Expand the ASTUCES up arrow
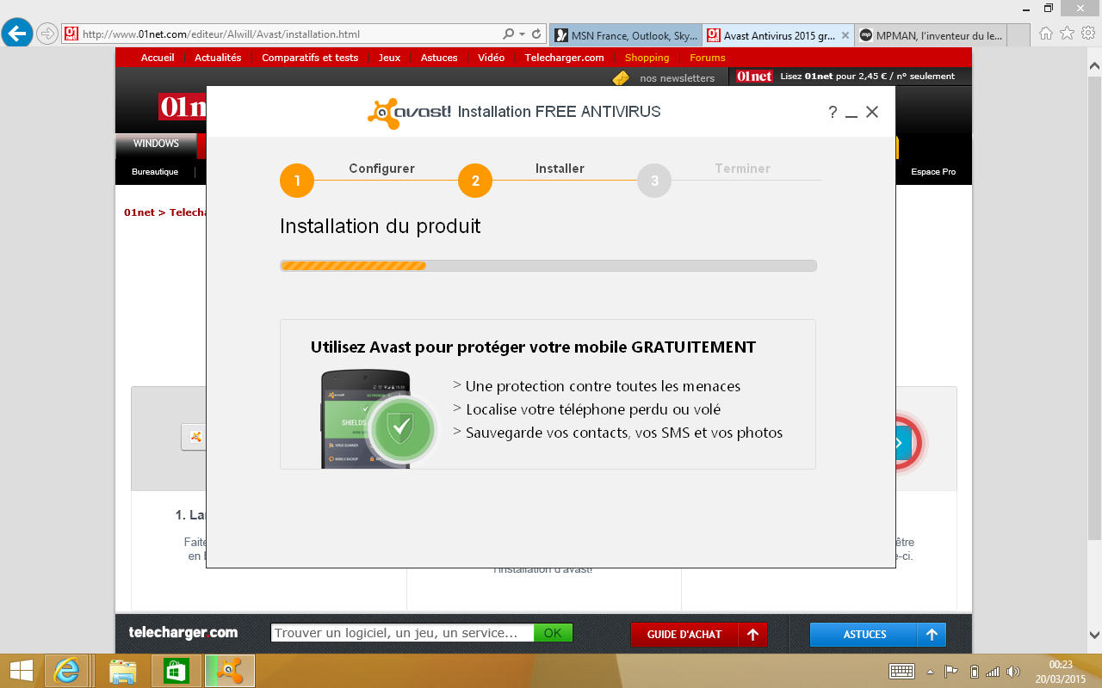The width and height of the screenshot is (1102, 688). point(932,635)
